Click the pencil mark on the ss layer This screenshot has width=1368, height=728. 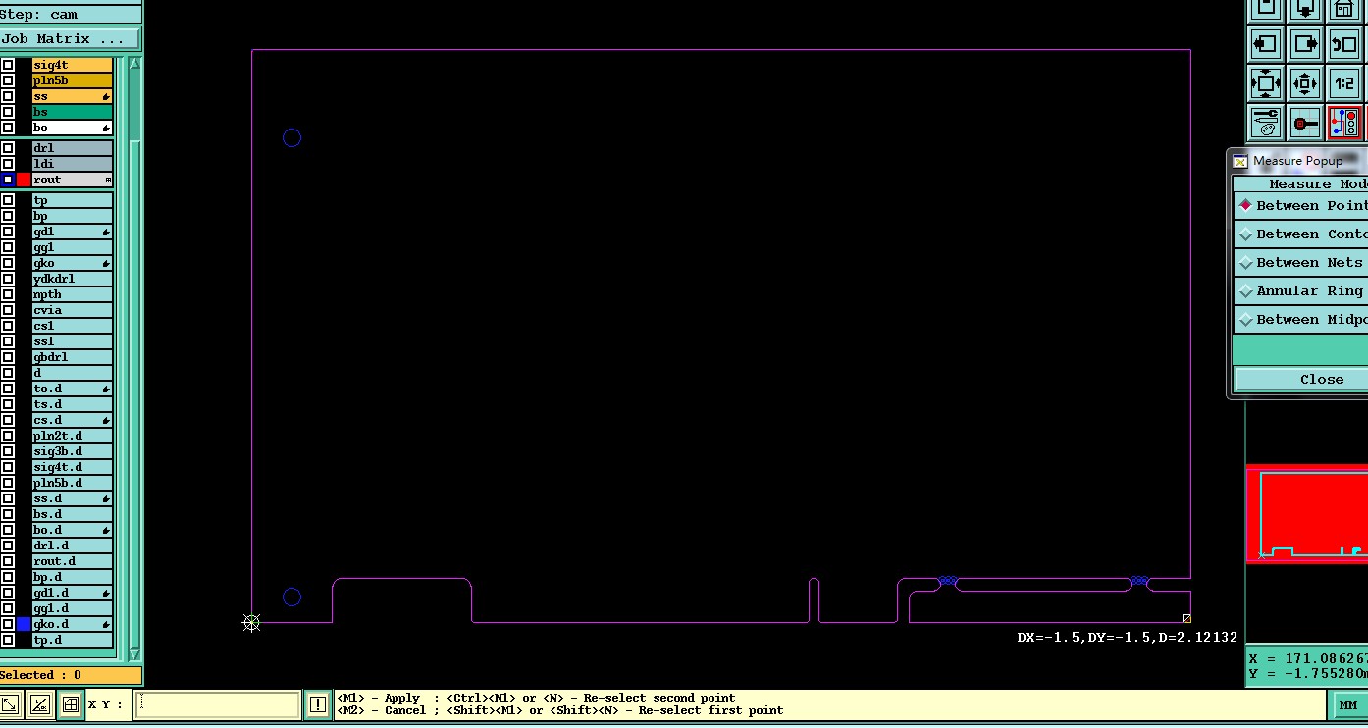[x=106, y=97]
